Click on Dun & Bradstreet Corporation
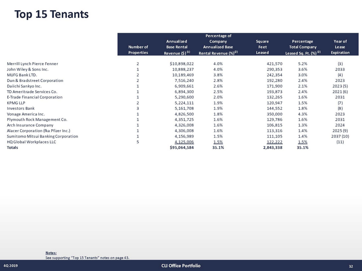The image size is (362, 271). (35, 80)
